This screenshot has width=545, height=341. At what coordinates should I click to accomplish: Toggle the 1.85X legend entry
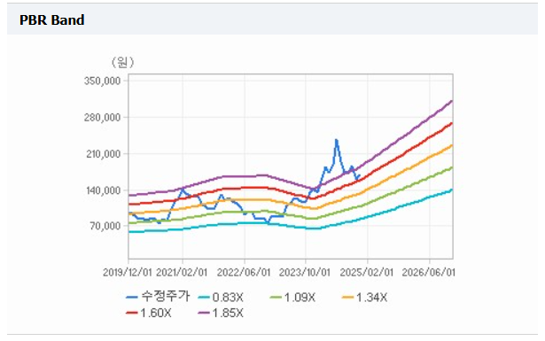click(x=221, y=313)
